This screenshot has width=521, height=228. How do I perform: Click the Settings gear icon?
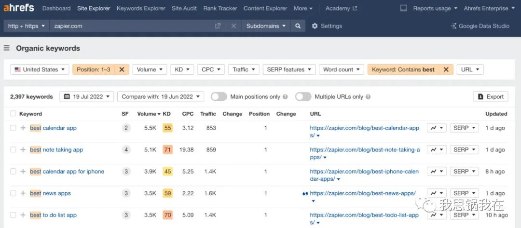[x=315, y=26]
